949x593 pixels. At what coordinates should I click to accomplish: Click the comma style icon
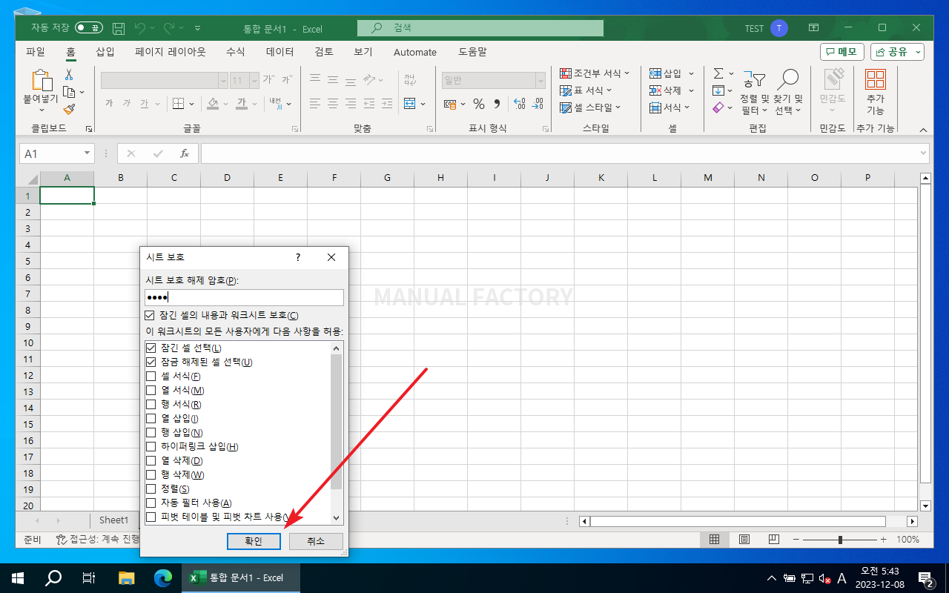[497, 104]
